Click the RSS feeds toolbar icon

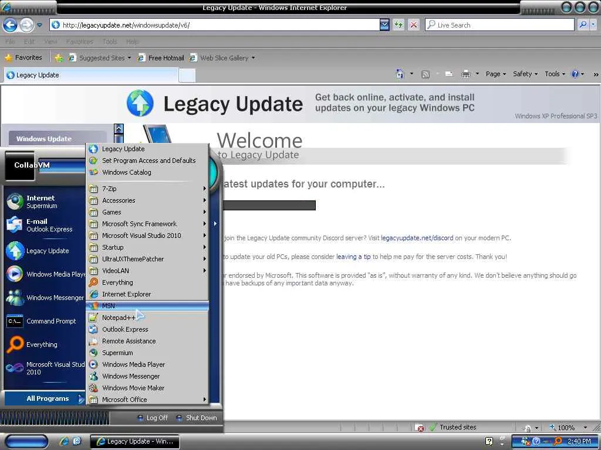tap(425, 74)
